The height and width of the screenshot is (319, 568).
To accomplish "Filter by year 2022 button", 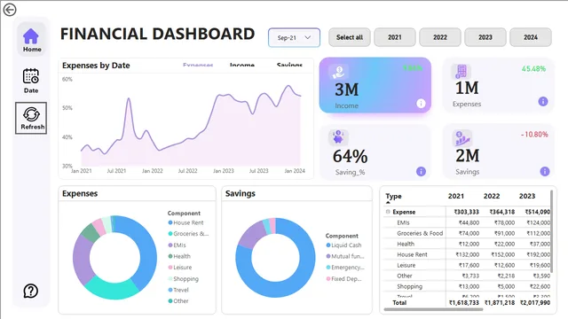I will pos(440,37).
